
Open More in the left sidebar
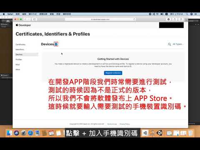point(18,70)
